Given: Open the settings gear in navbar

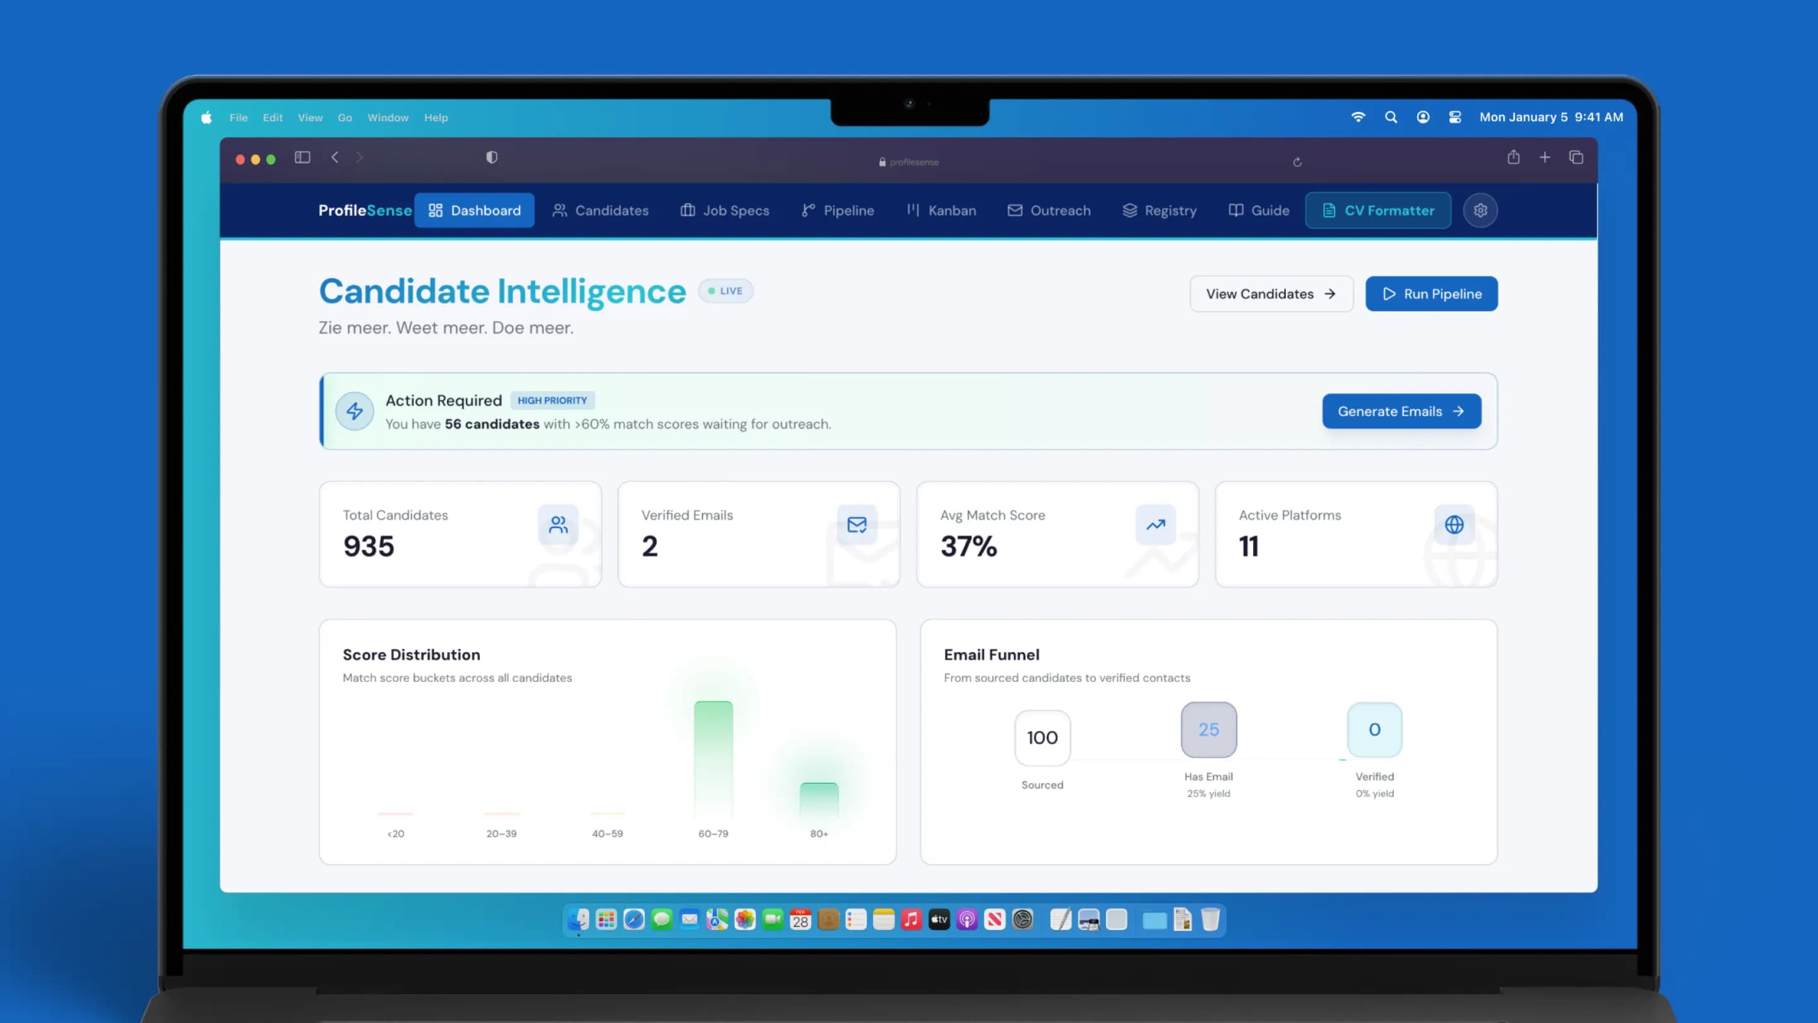Looking at the screenshot, I should (1480, 210).
